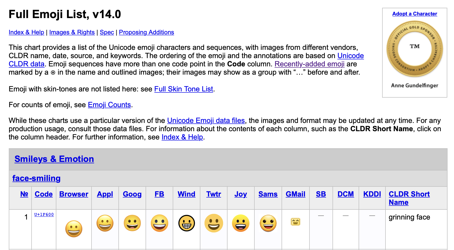
Task: Follow the Recently-added emoji link
Action: 309,64
